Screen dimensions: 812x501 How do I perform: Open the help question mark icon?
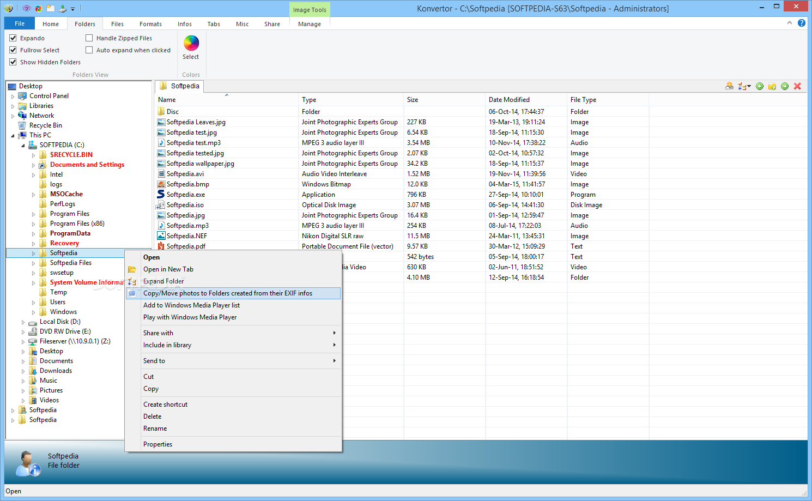(x=802, y=23)
